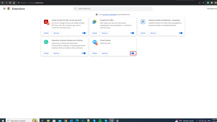
Task: Click the Google Docs Offline extension icon
Action: 94,22
